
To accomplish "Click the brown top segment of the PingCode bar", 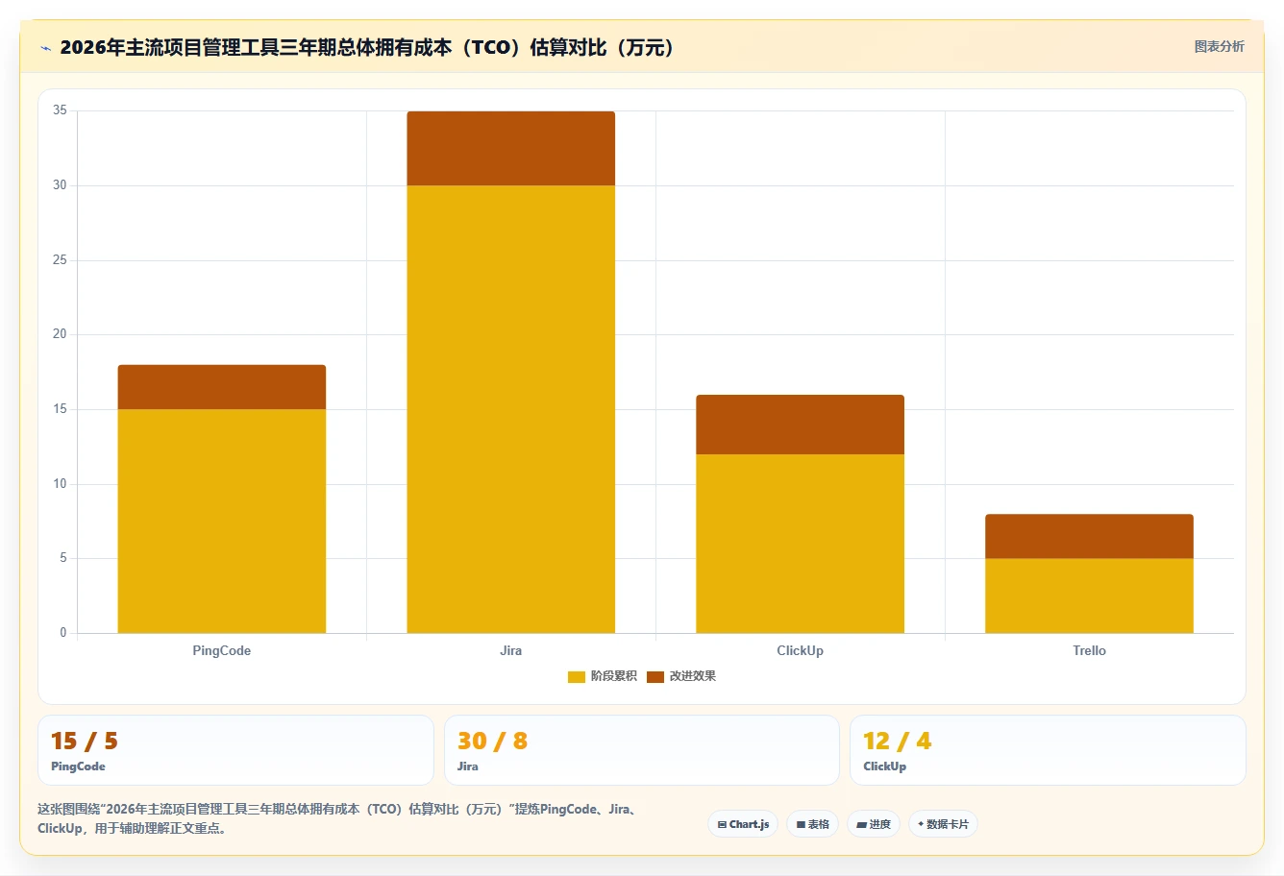I will point(222,387).
